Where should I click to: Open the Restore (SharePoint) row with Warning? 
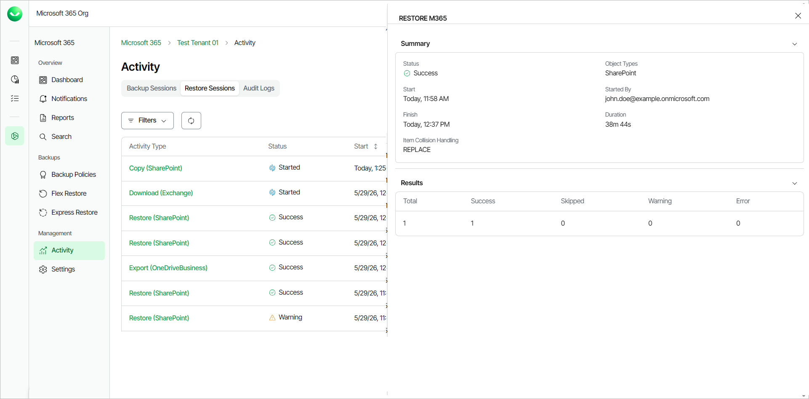[159, 318]
